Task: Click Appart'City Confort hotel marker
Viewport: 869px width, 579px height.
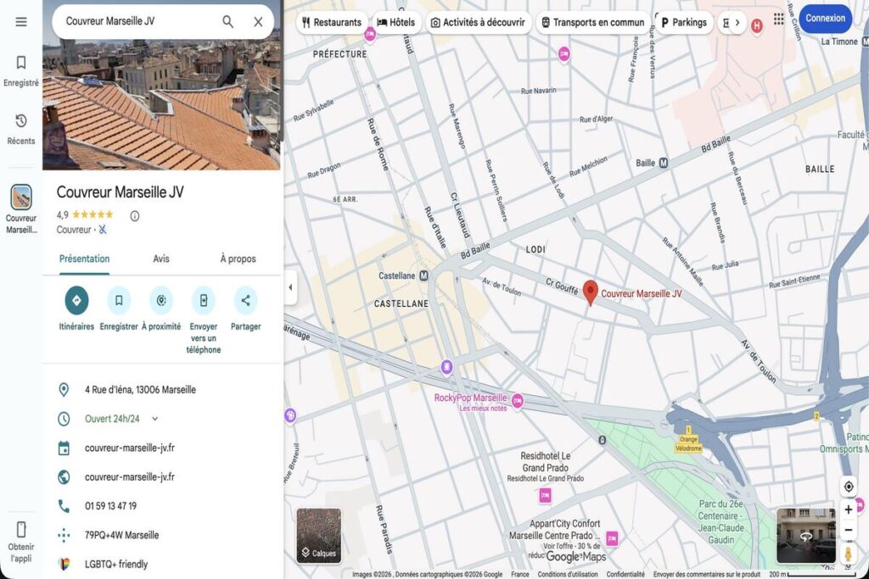Action: [612, 537]
